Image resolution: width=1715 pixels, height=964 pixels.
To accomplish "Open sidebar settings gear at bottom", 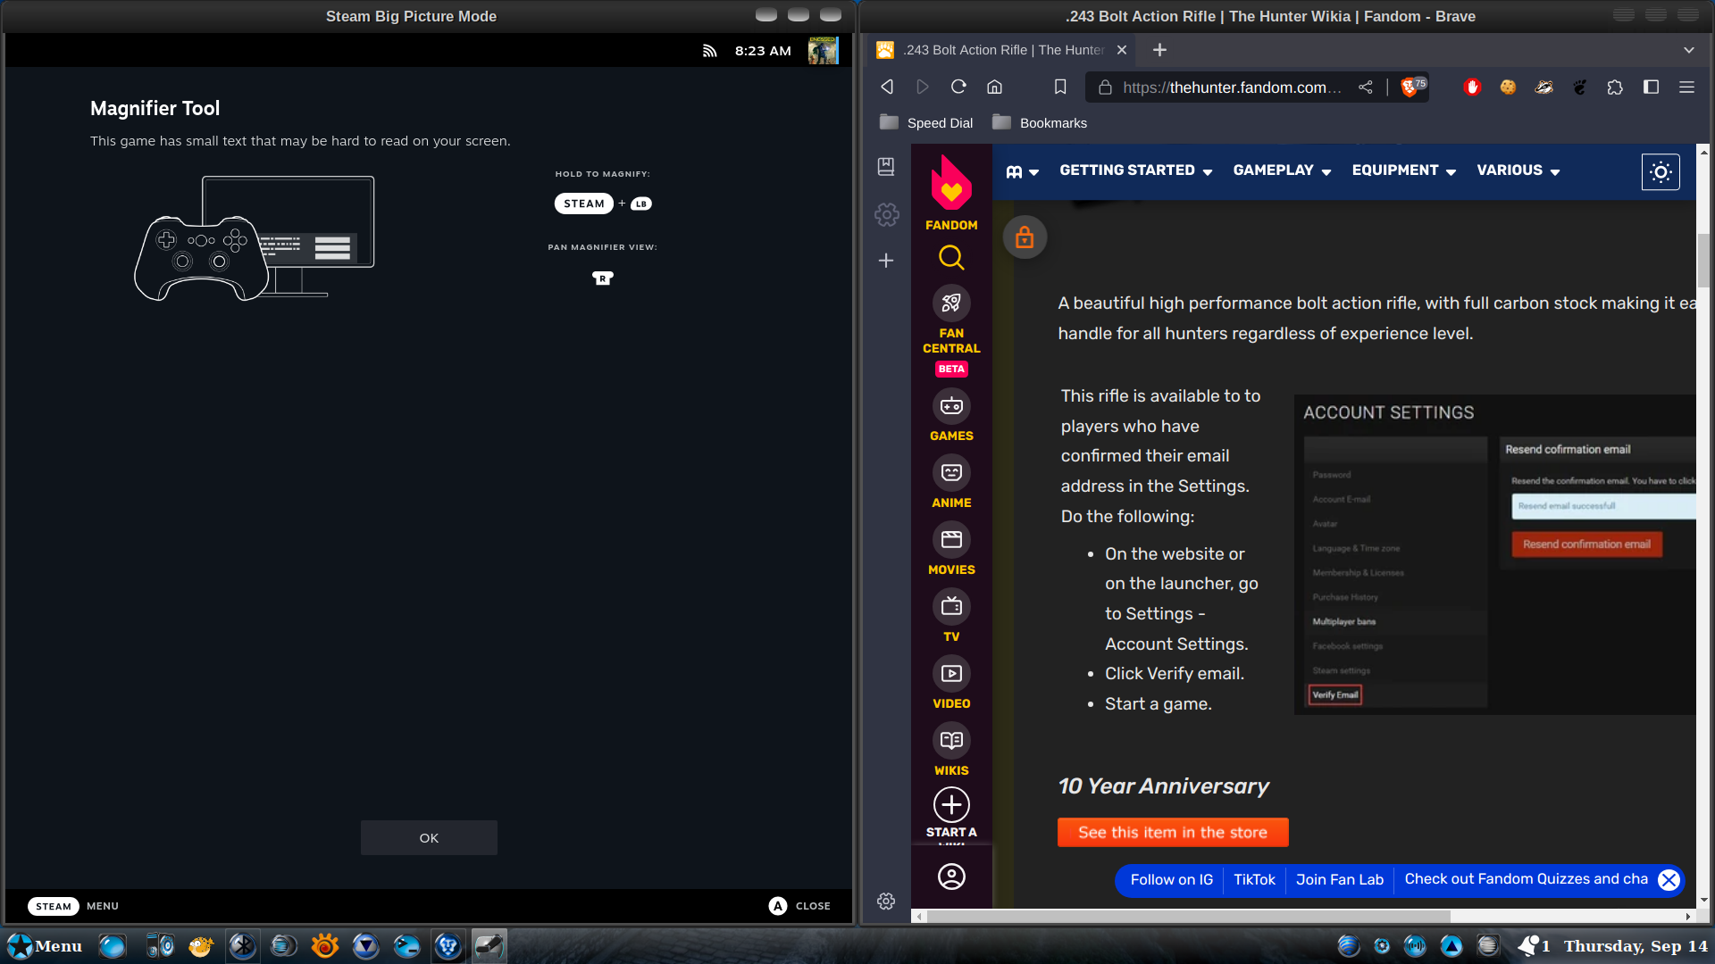I will [x=886, y=902].
